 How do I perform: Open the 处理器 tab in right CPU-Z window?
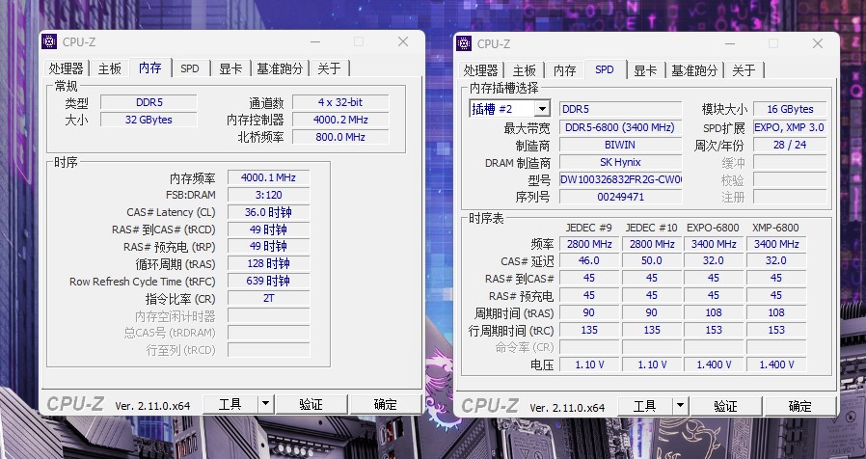(x=481, y=70)
